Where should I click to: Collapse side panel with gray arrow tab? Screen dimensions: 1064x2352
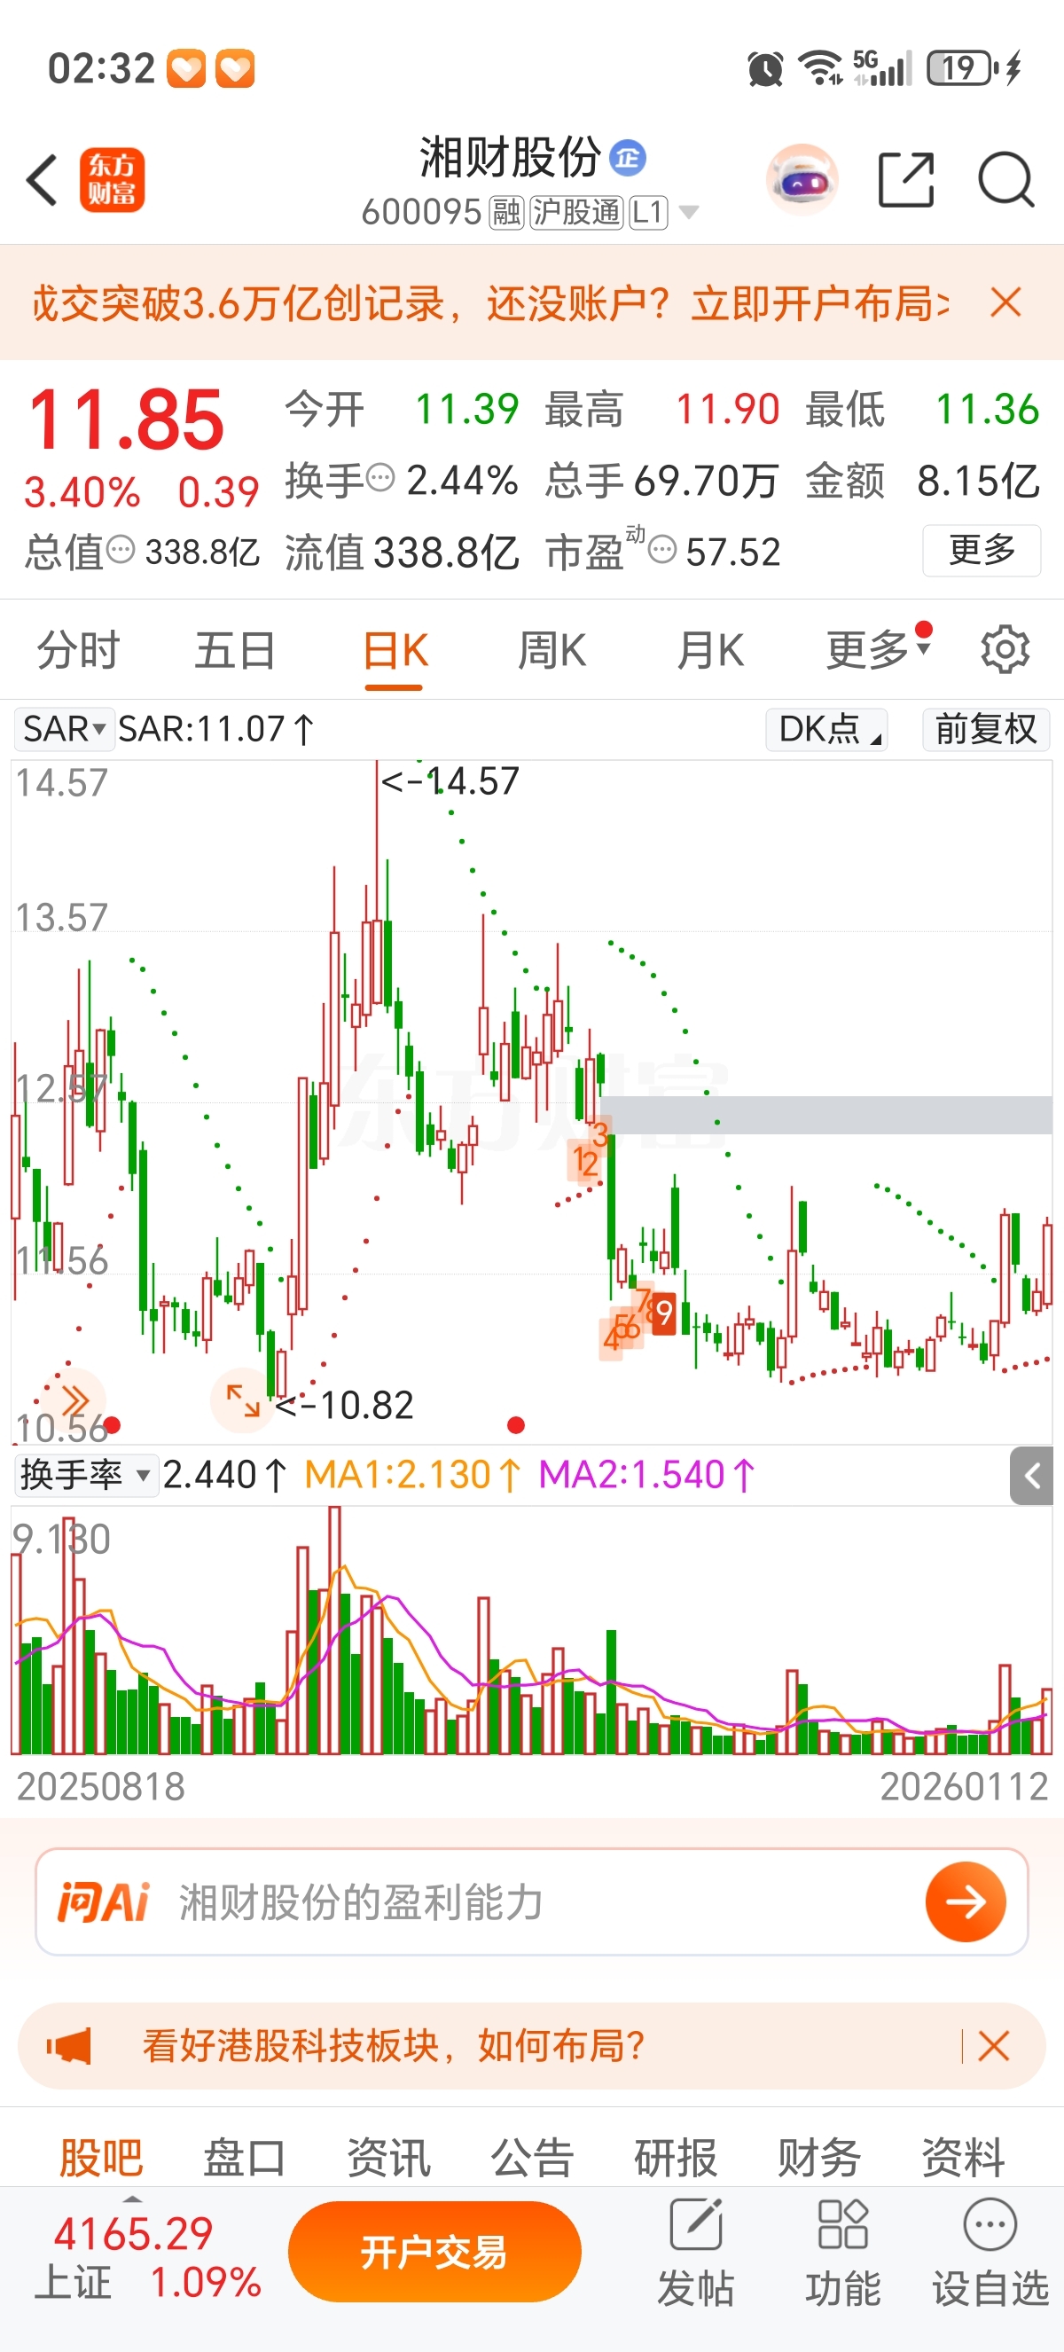[1031, 1476]
